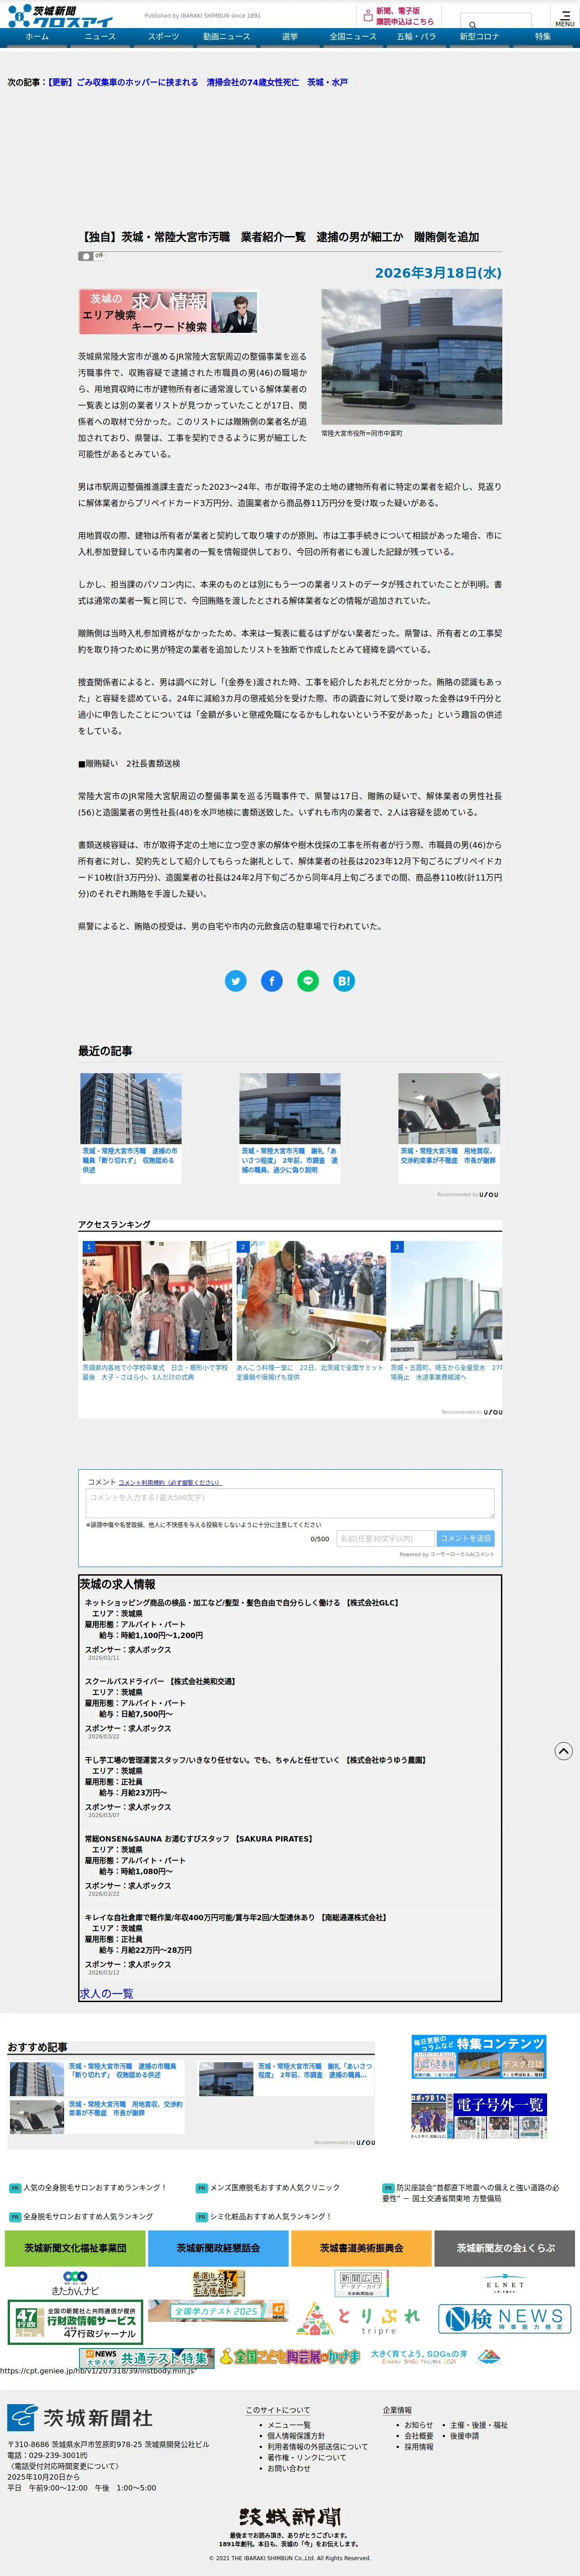The image size is (580, 2576).
Task: Click the 茨城新聞政経懇話会 button
Action: tap(218, 2248)
